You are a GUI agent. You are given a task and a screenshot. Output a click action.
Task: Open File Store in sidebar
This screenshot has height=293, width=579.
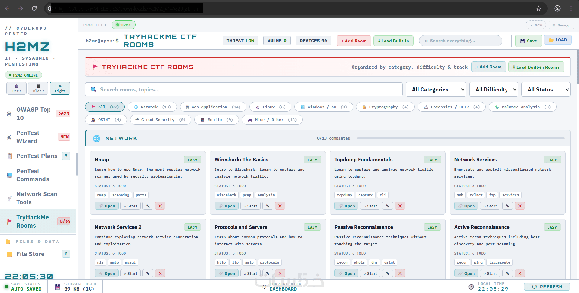pyautogui.click(x=38, y=254)
